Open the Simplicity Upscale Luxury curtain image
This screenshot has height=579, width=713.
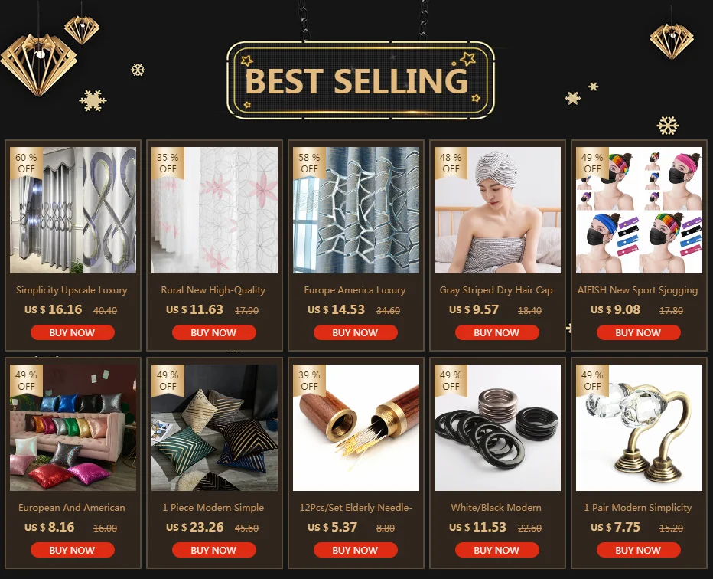point(73,210)
